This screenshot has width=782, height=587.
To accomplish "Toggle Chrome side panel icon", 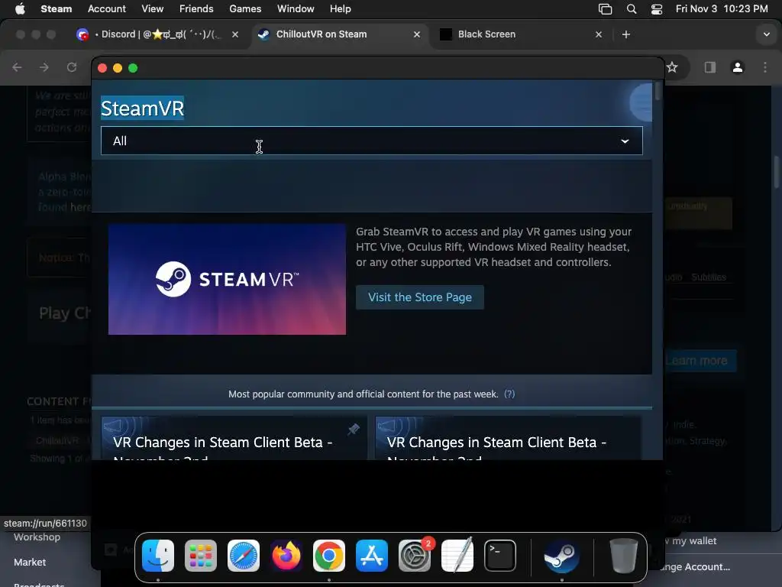I will [x=709, y=67].
